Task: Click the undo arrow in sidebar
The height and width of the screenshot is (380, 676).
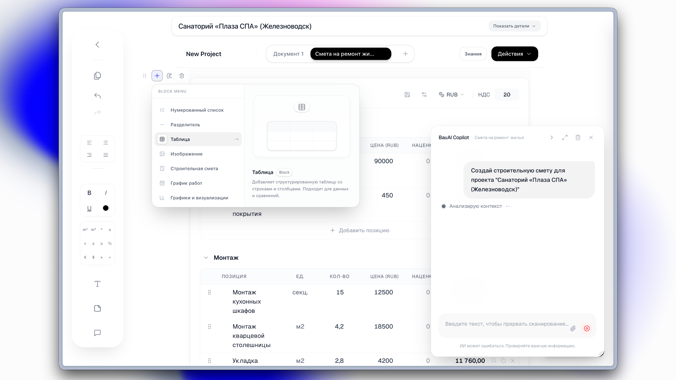Action: [97, 96]
